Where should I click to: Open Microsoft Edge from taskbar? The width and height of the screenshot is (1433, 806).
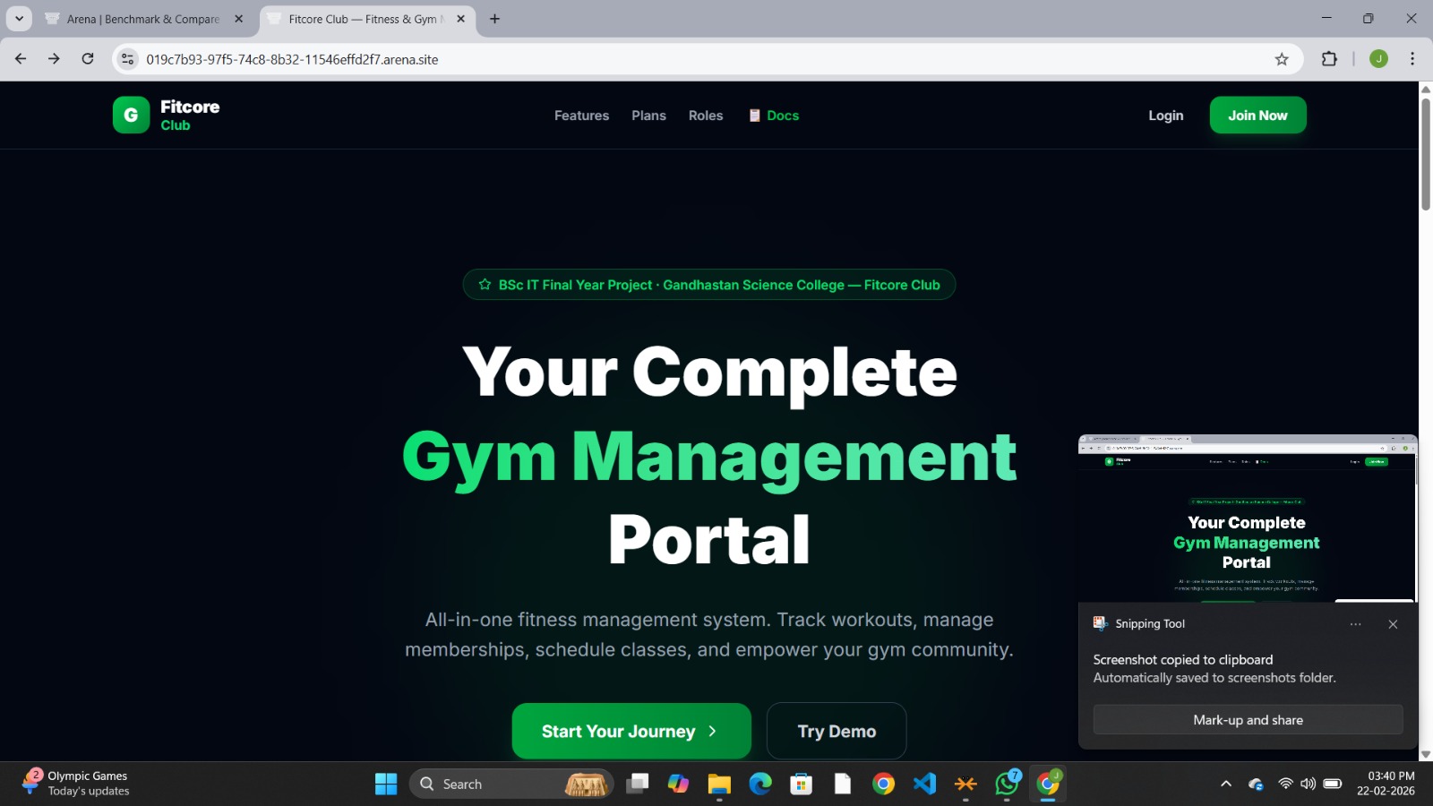point(760,785)
